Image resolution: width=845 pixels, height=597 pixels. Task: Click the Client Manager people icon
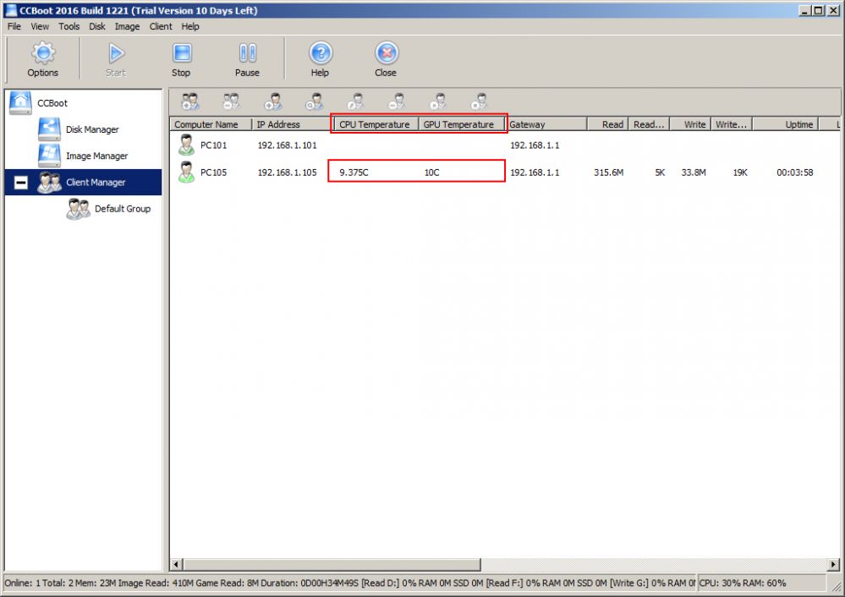49,182
